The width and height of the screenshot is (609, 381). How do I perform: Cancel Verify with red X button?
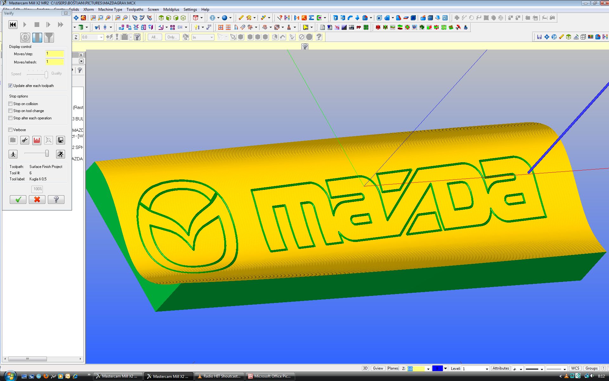coord(37,199)
